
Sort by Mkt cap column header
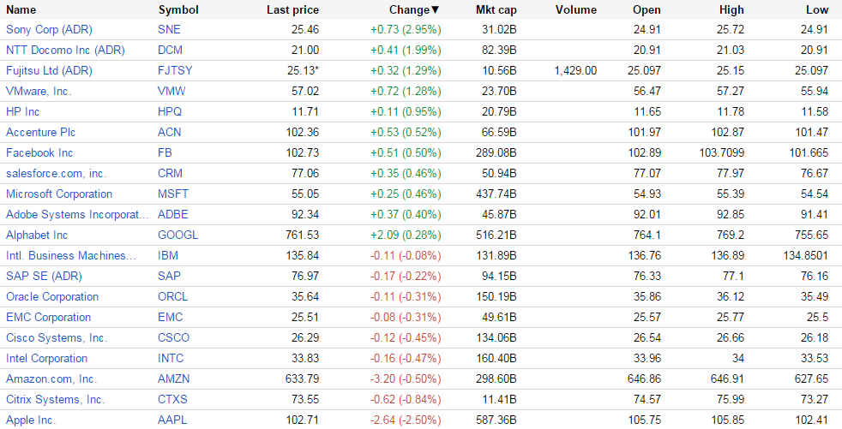pyautogui.click(x=496, y=10)
